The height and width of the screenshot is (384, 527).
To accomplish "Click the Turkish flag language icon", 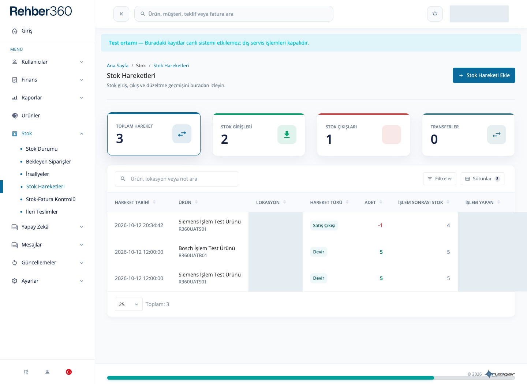I will point(69,372).
